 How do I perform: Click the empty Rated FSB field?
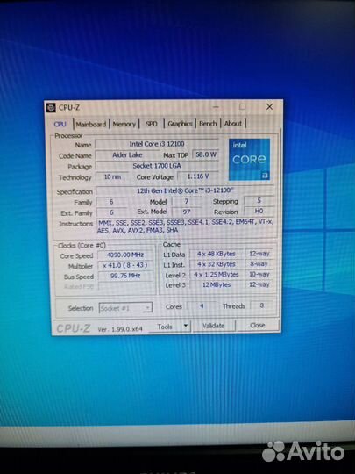[125, 286]
